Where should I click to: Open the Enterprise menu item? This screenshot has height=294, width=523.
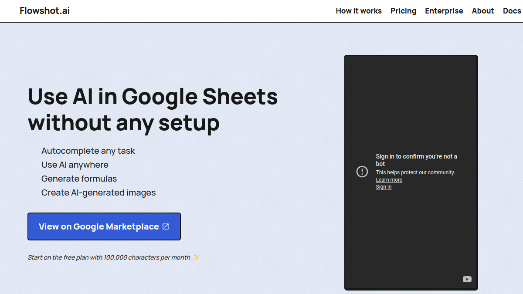click(x=444, y=11)
